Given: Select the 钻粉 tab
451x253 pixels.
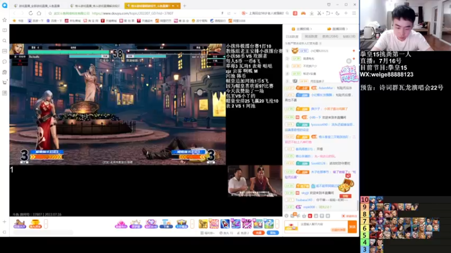Looking at the screenshot, I should [349, 37].
